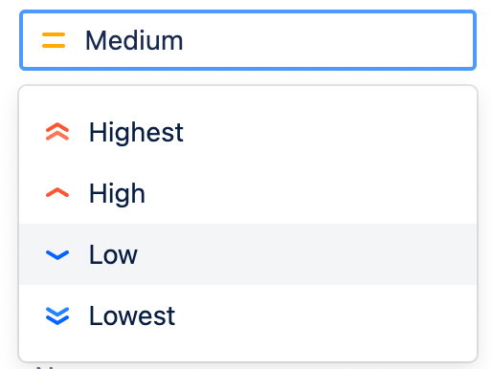Image resolution: width=492 pixels, height=369 pixels.
Task: Focus the blue-outlined priority combo box
Action: [x=248, y=40]
